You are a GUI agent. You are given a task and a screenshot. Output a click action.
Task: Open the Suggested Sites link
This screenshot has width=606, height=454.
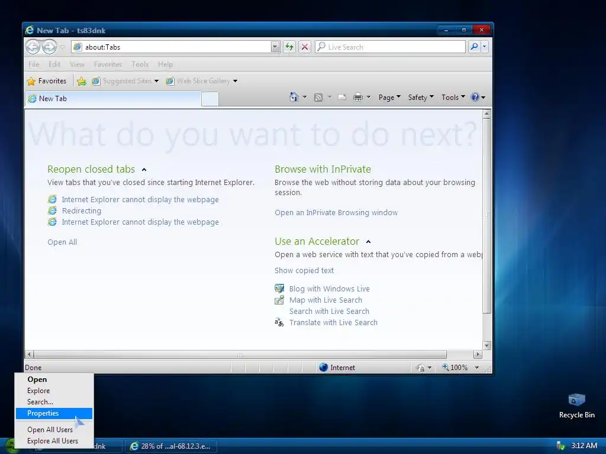[122, 81]
